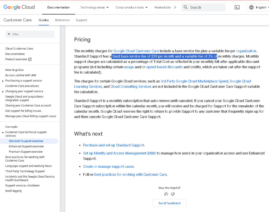
Task: Click the globe language icon
Action: [x=251, y=7]
